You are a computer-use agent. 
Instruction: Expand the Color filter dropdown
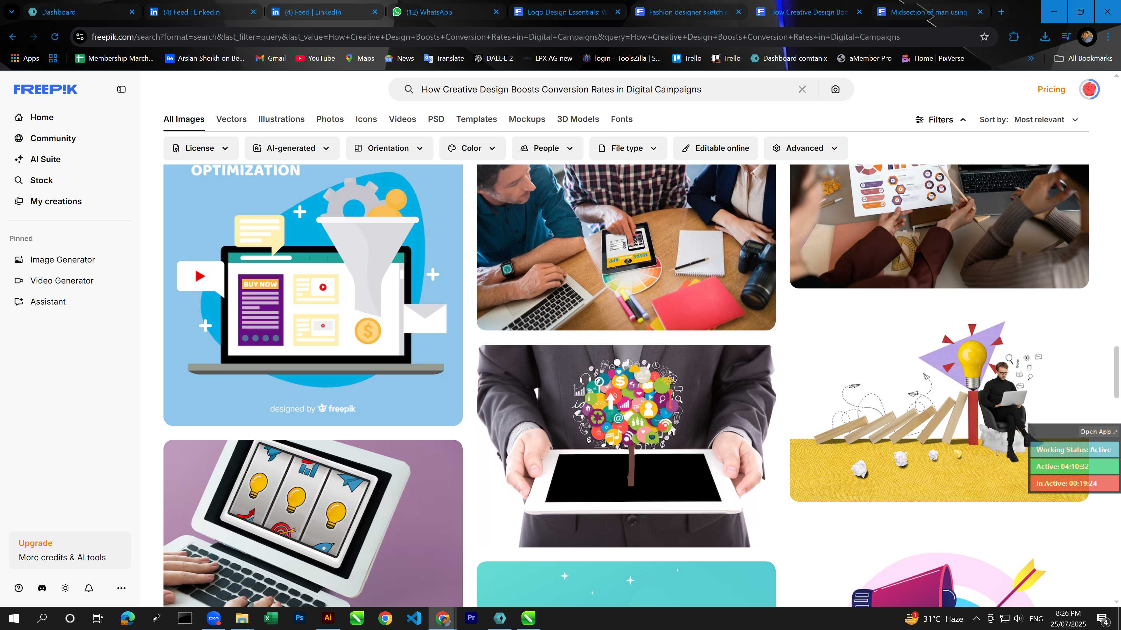coord(472,148)
